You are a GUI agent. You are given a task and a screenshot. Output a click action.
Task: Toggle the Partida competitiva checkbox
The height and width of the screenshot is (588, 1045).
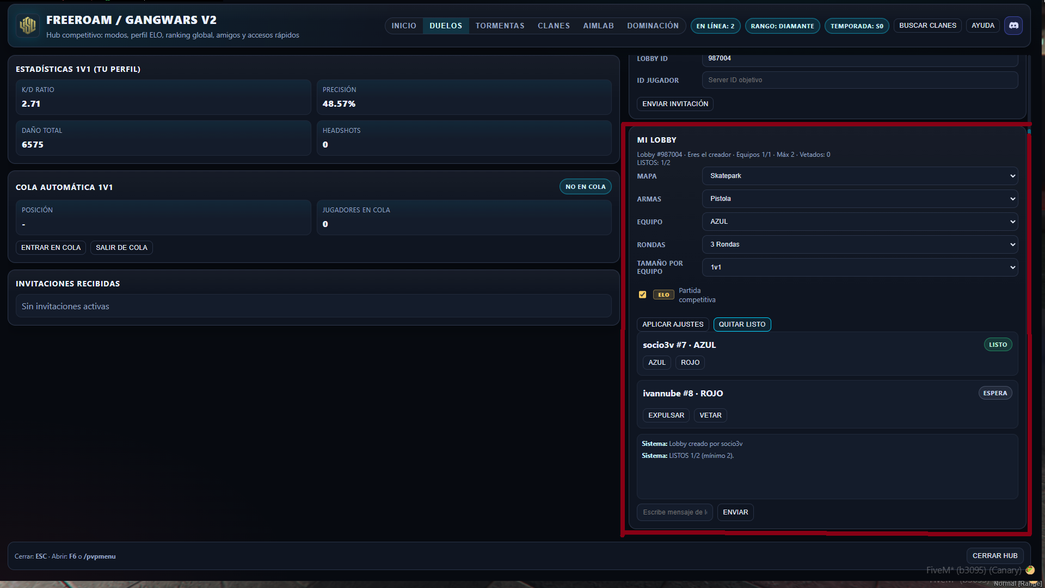(x=642, y=295)
